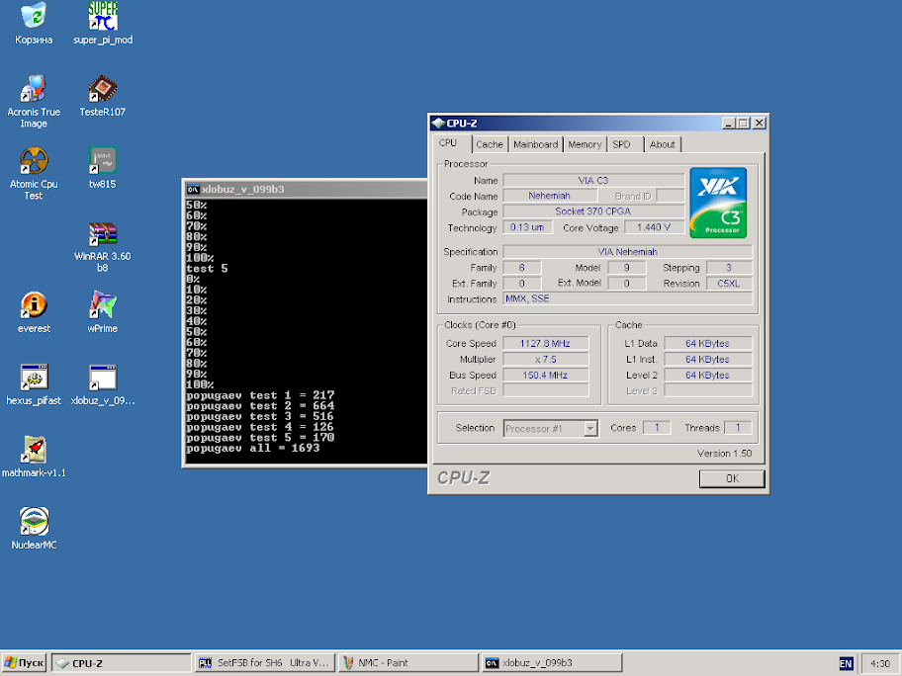
Task: Launch the super_pi_mod desktop shortcut
Action: pyautogui.click(x=103, y=17)
